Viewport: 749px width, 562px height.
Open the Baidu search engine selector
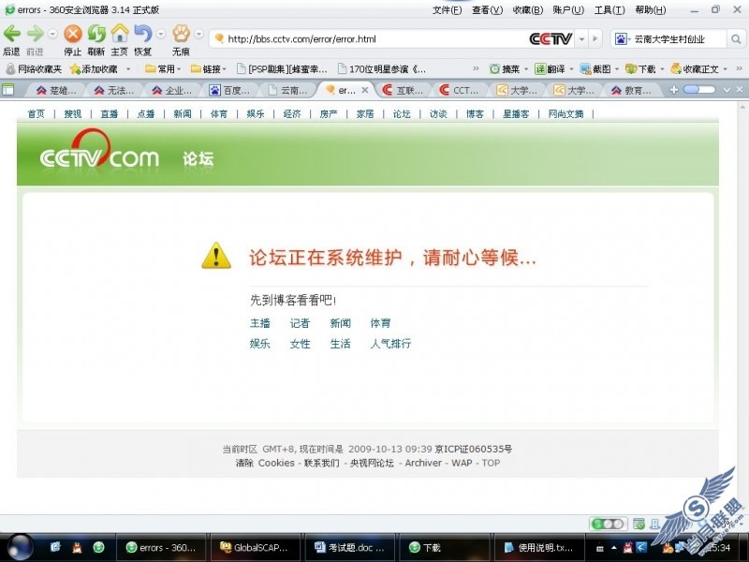[622, 39]
